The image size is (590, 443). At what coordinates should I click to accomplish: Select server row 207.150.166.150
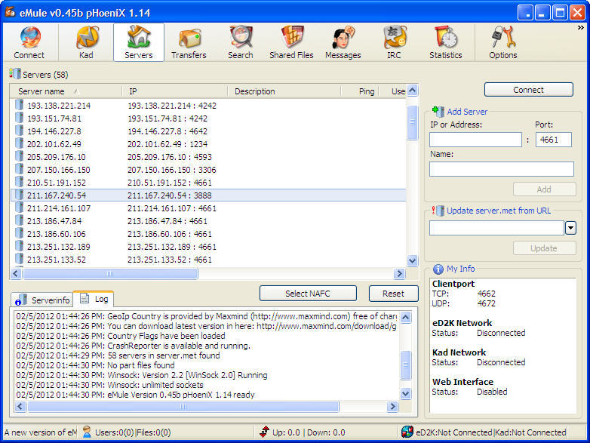pyautogui.click(x=208, y=169)
